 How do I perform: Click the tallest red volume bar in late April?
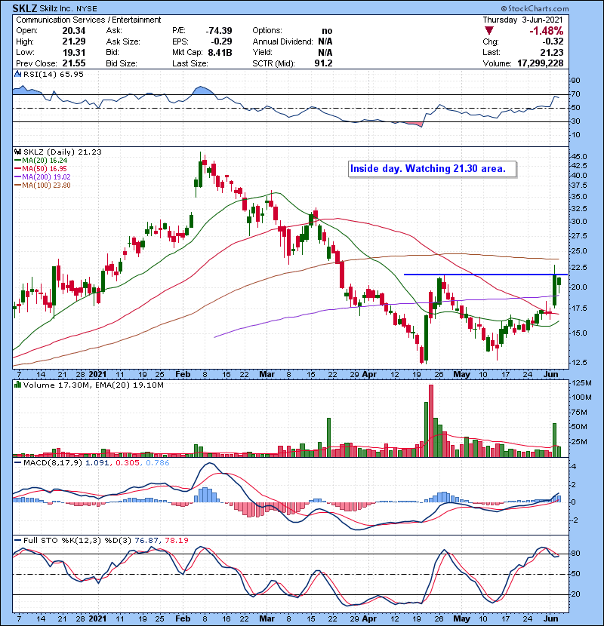point(430,421)
